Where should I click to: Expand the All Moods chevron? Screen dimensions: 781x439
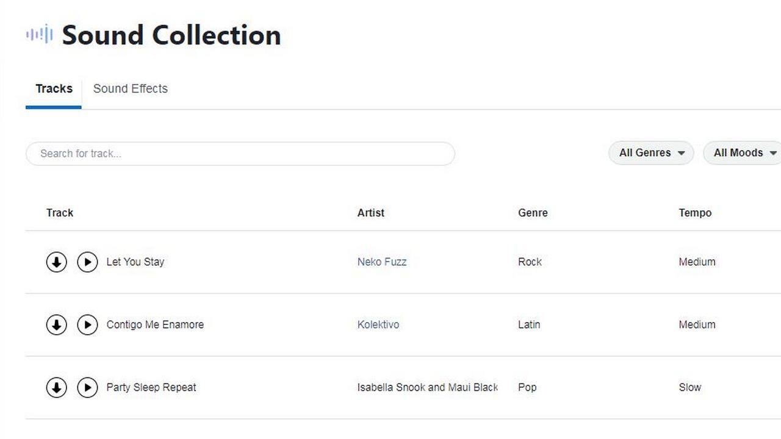coord(774,153)
